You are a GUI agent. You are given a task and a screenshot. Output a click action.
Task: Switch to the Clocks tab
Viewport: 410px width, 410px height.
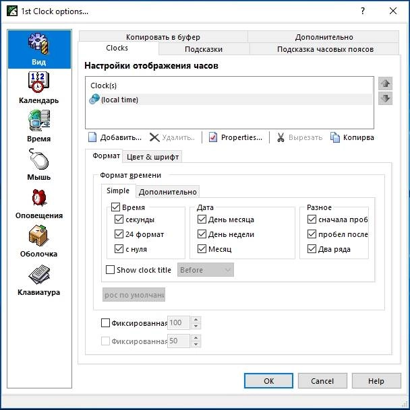click(x=117, y=48)
